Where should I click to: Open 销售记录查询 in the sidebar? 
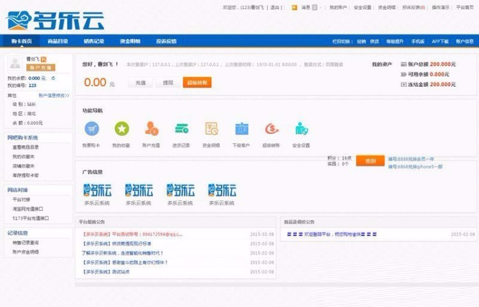click(26, 243)
